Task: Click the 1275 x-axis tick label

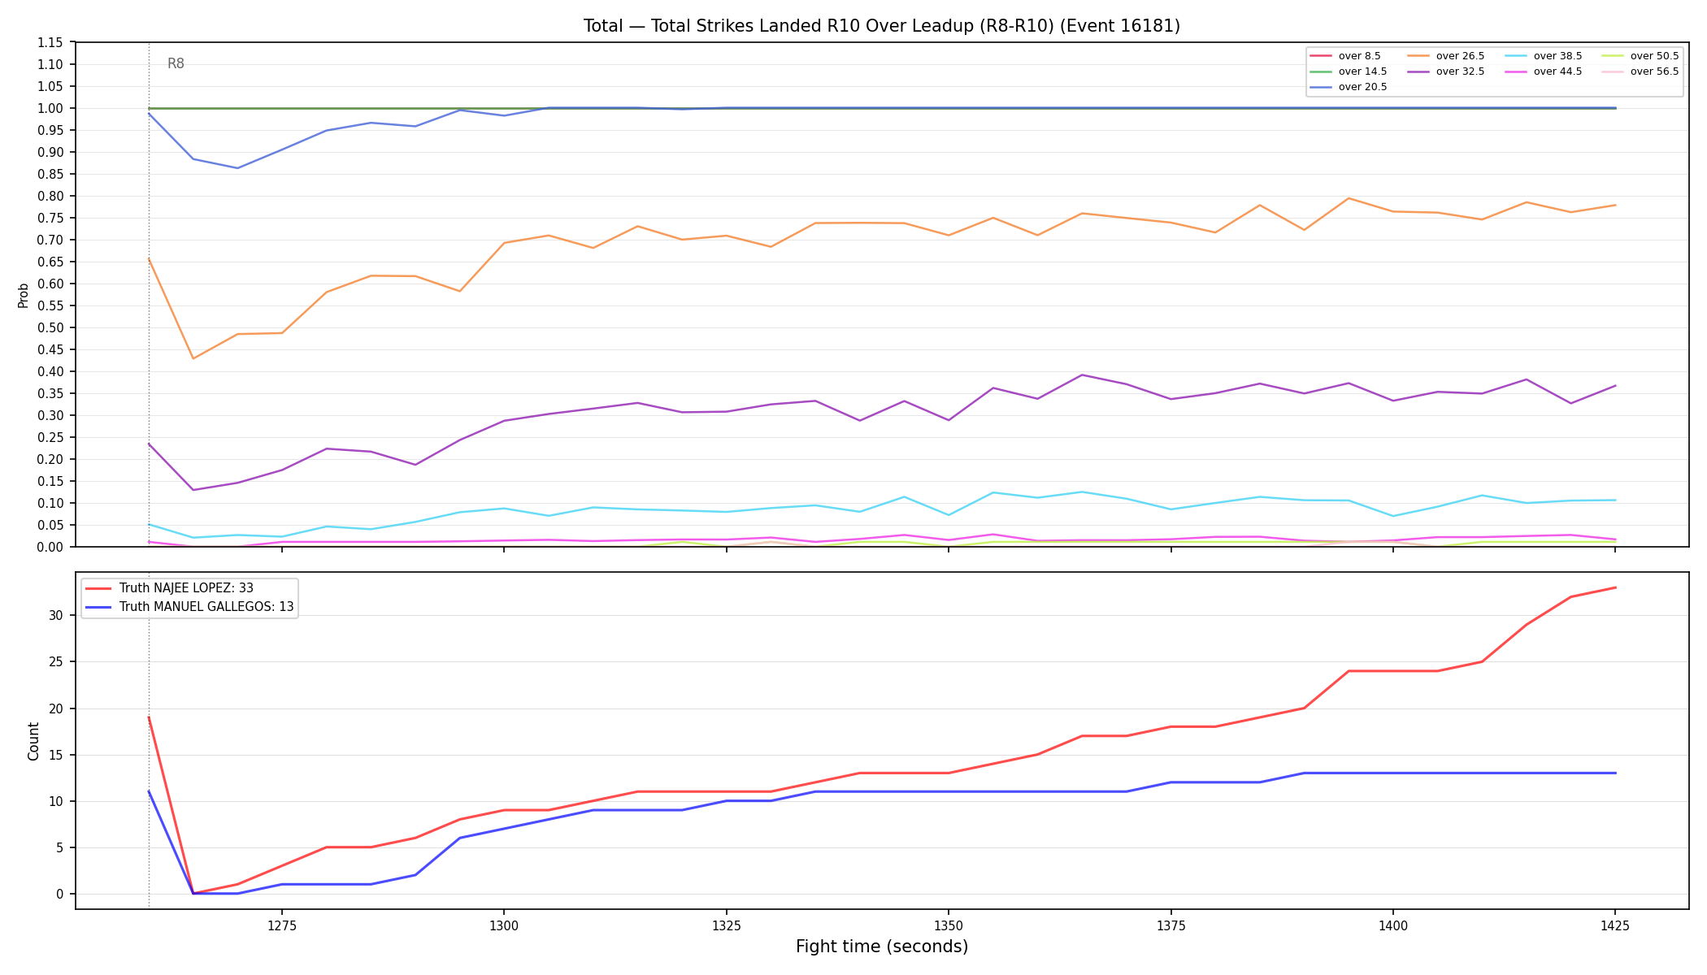Action: 281,925
